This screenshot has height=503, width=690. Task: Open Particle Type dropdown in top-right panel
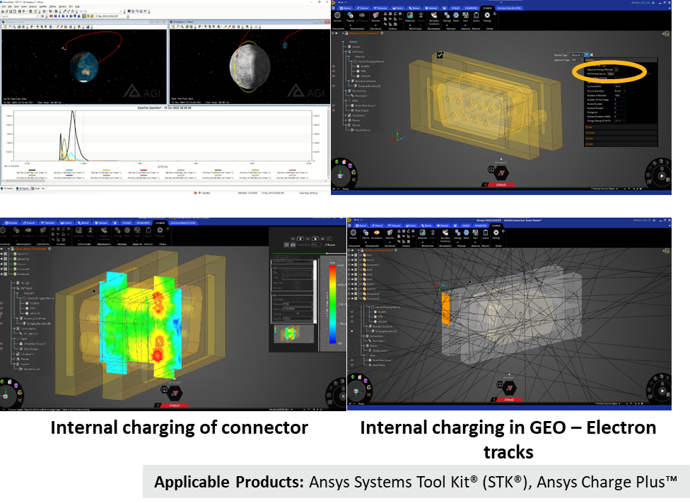578,55
